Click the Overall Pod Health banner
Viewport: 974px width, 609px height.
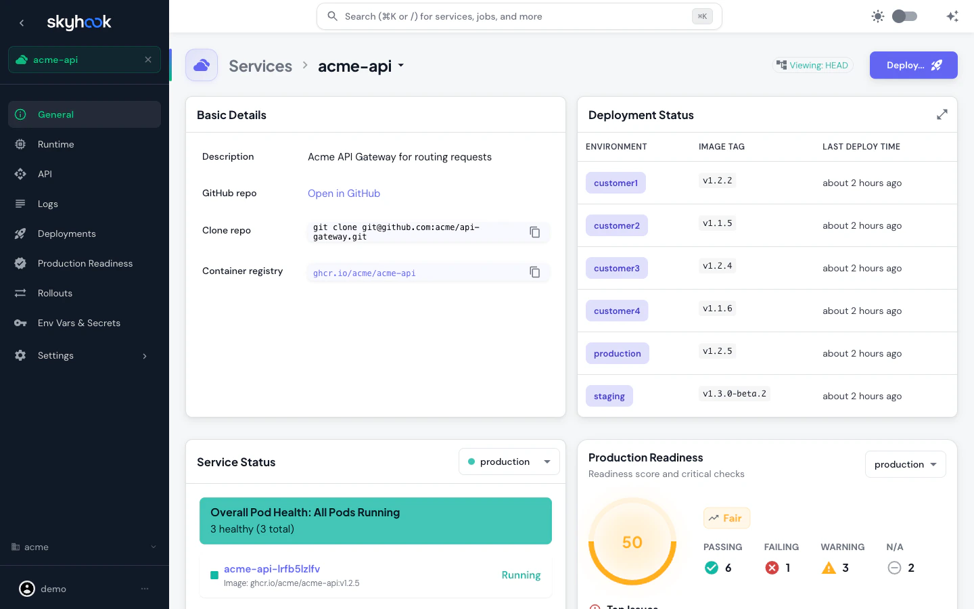click(x=375, y=521)
